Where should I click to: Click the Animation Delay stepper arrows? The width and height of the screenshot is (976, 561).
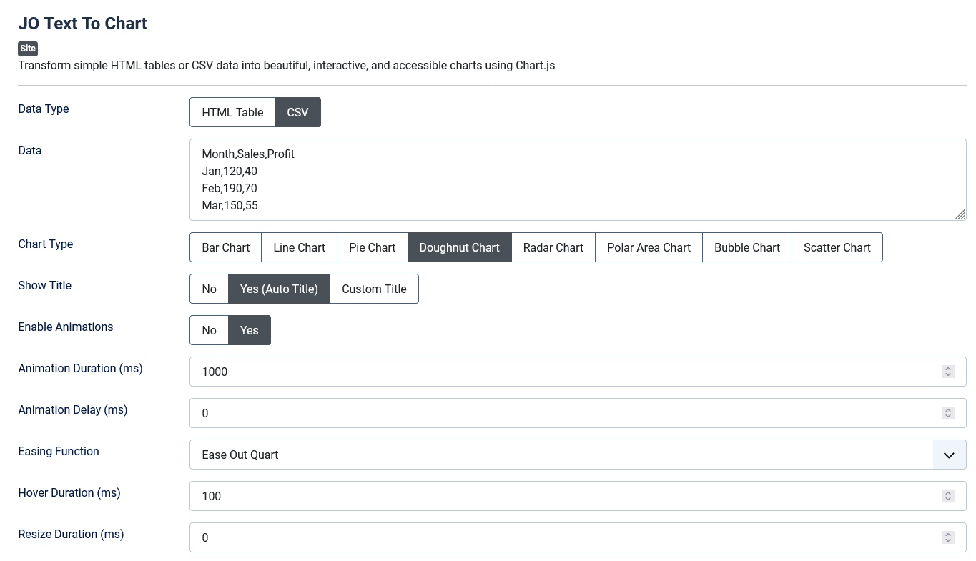[x=947, y=413]
